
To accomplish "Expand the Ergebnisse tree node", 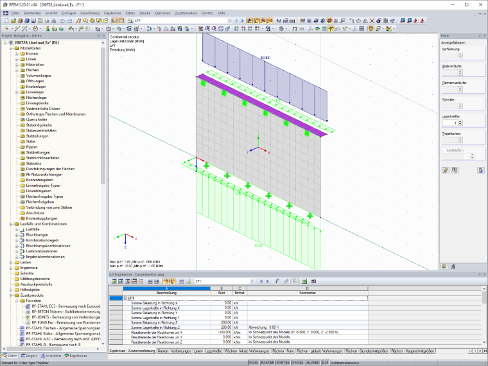I will click(11, 268).
